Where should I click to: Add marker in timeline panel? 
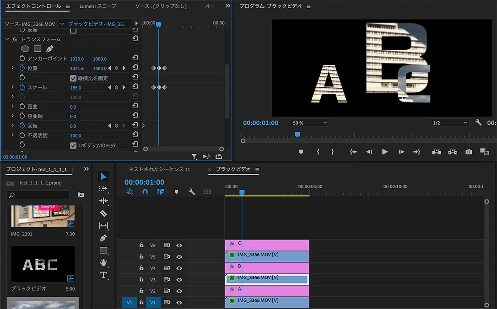coord(177,192)
